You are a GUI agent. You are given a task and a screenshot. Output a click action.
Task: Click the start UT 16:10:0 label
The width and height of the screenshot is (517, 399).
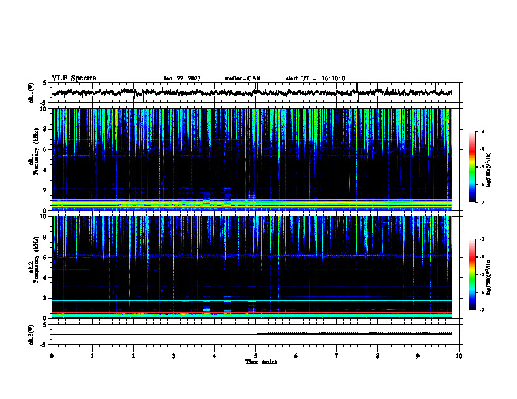click(x=315, y=78)
